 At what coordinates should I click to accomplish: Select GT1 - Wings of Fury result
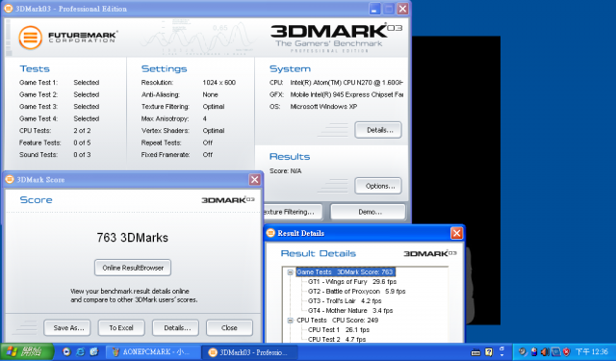(352, 282)
